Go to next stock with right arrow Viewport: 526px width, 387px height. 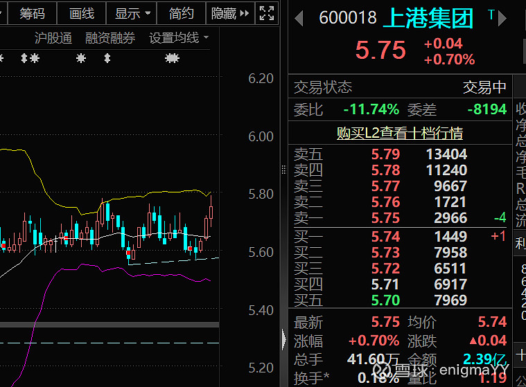pos(502,19)
